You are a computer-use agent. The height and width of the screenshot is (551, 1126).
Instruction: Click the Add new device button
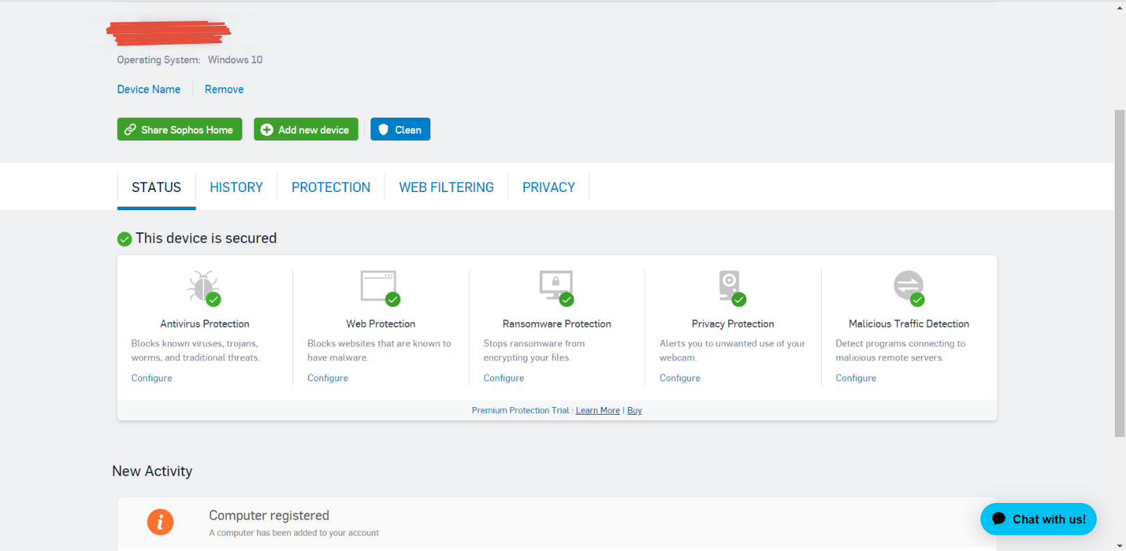click(x=306, y=129)
